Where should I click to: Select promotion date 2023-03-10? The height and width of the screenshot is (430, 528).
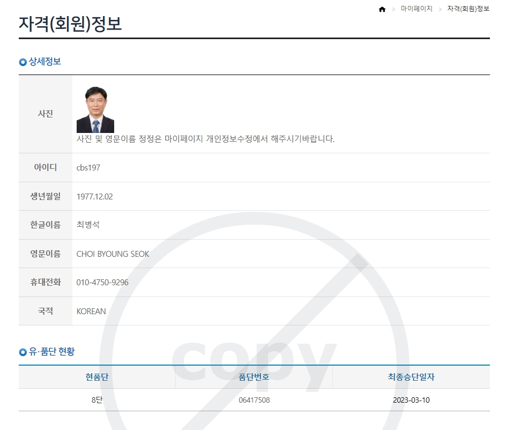(x=411, y=400)
